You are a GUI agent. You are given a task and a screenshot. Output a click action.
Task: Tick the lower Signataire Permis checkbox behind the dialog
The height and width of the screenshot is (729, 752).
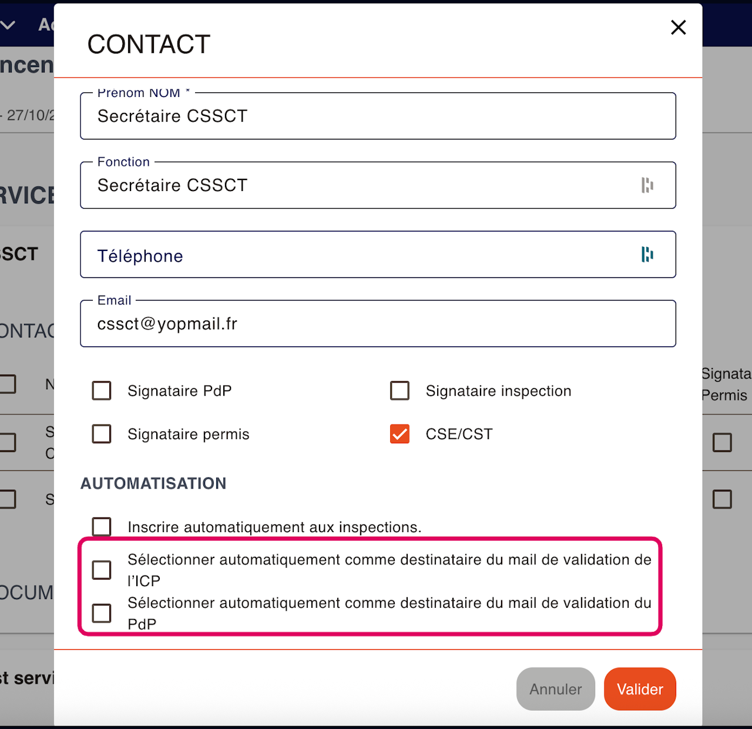click(x=722, y=499)
